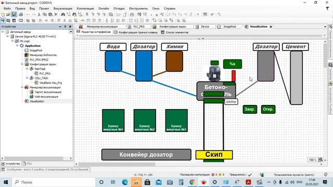
Task: Collapse the Plc Logic tree node
Action: [x=12, y=41]
